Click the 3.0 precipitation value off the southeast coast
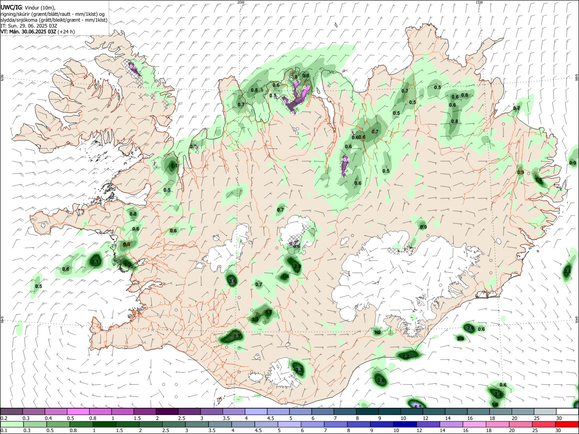 [470, 328]
